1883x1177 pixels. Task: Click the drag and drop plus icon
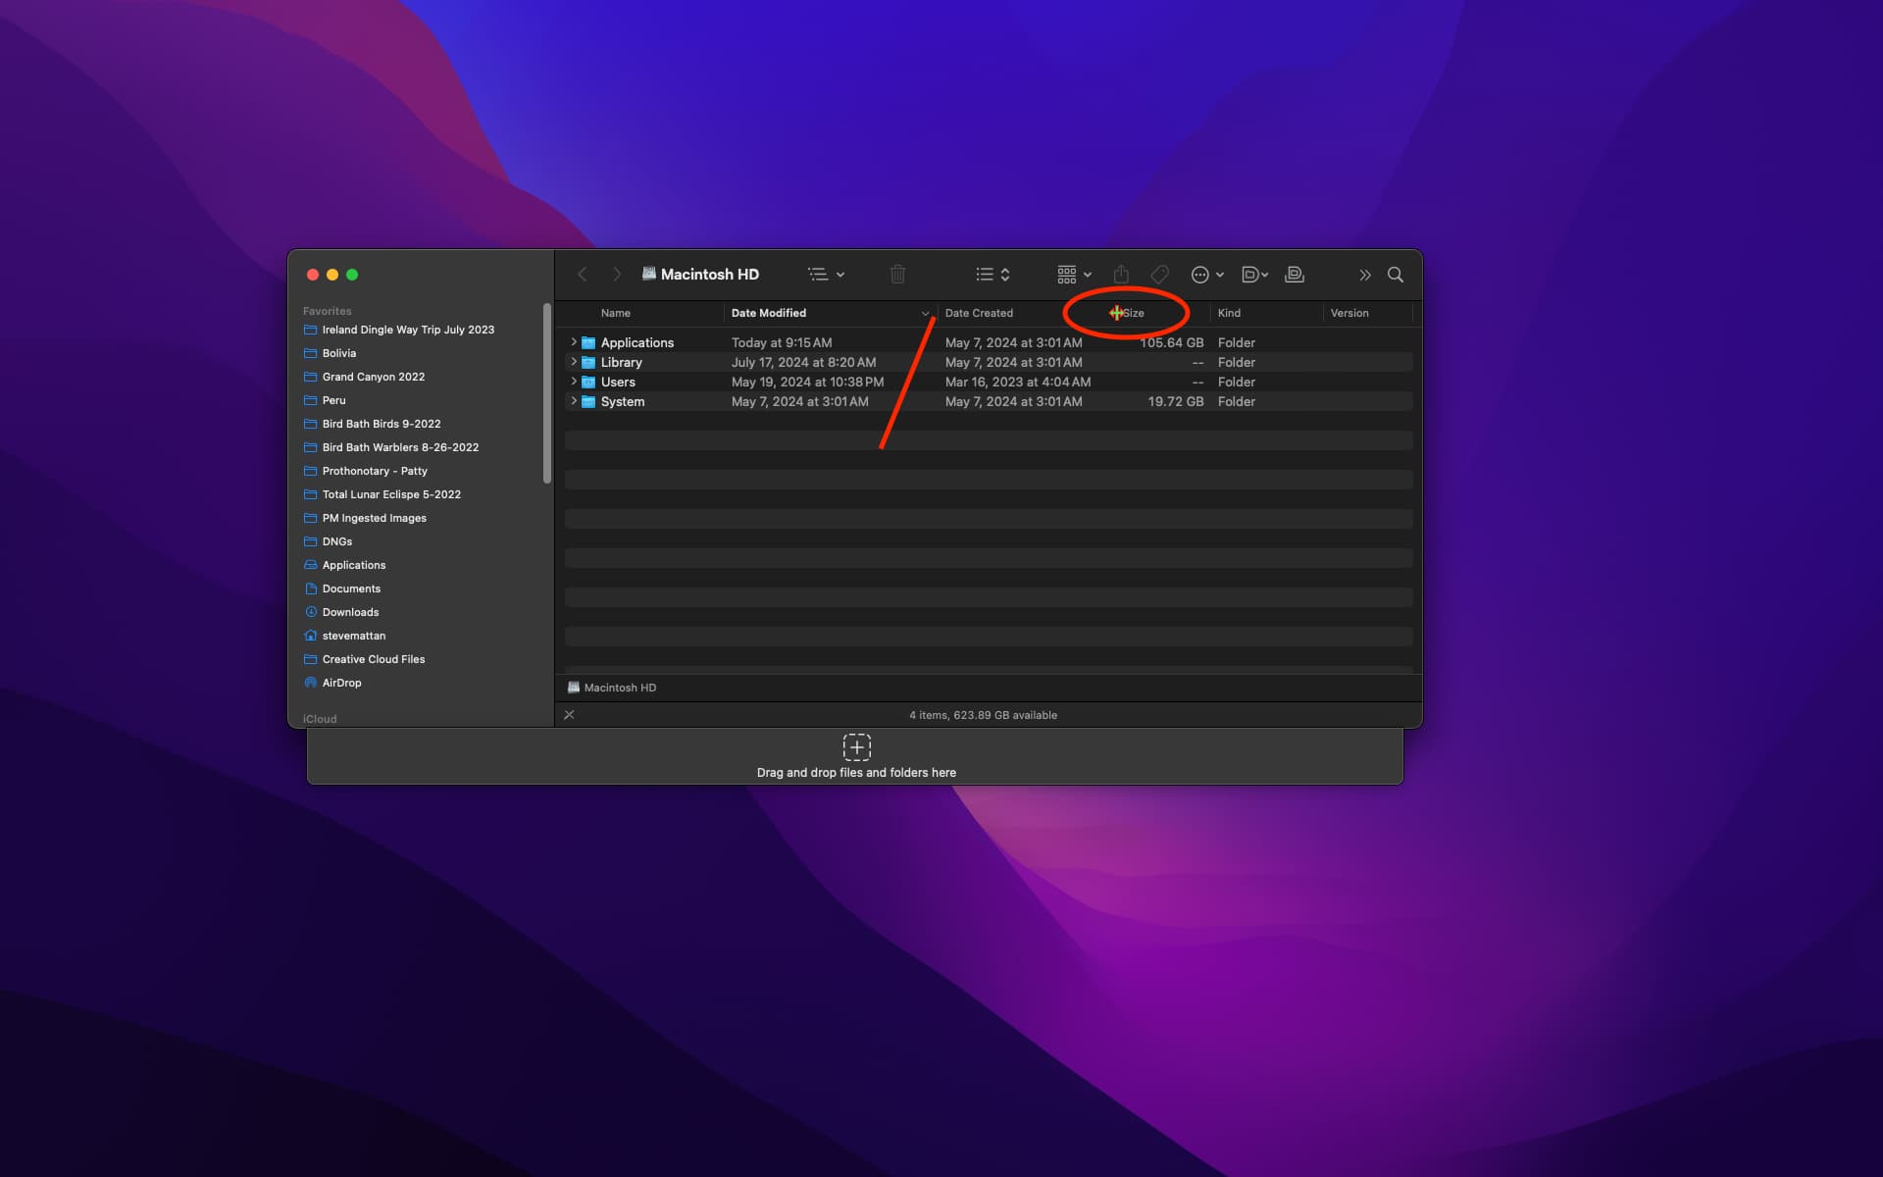click(x=856, y=747)
